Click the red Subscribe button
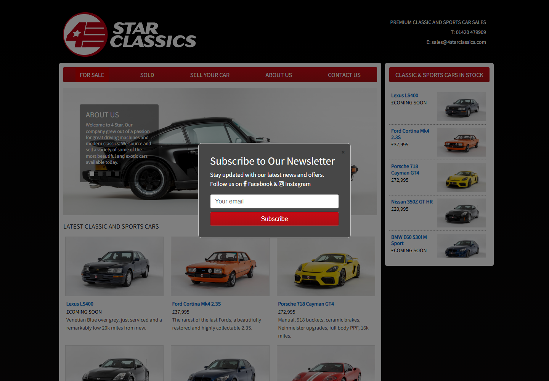The image size is (549, 381). tap(274, 219)
